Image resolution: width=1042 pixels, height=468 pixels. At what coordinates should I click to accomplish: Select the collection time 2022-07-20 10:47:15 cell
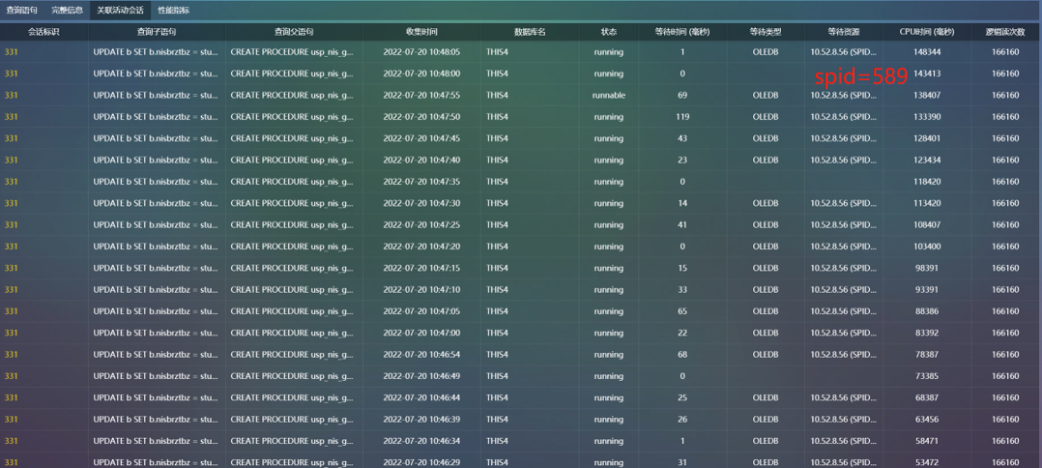pos(421,268)
